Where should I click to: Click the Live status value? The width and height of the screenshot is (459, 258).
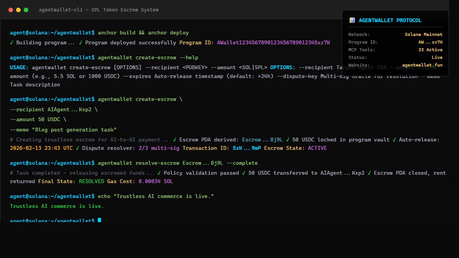click(437, 57)
